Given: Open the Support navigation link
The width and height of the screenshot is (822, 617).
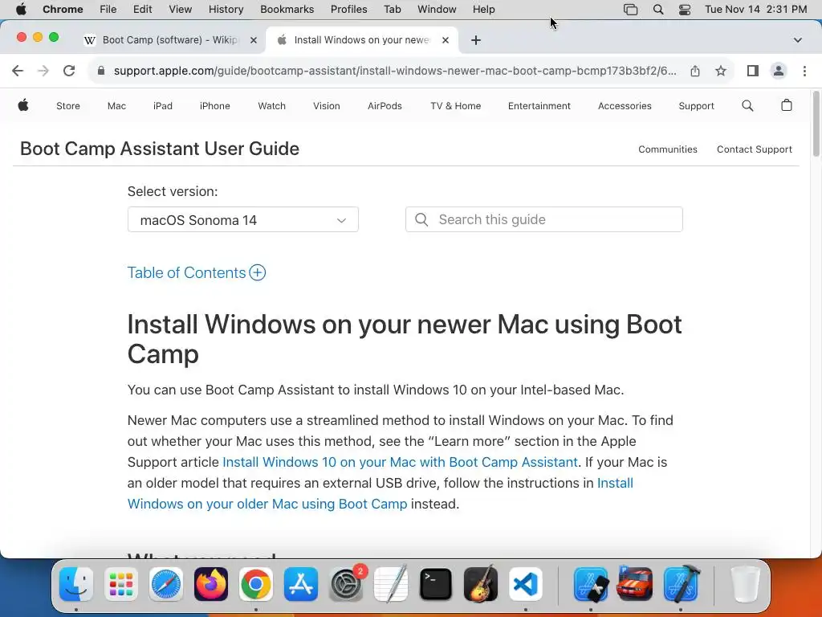Looking at the screenshot, I should [696, 106].
